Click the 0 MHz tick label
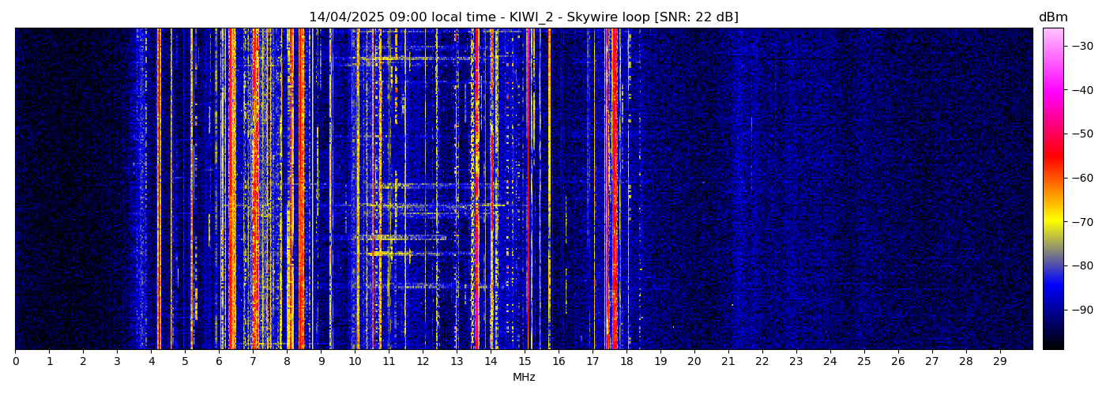The height and width of the screenshot is (395, 1106). click(15, 362)
